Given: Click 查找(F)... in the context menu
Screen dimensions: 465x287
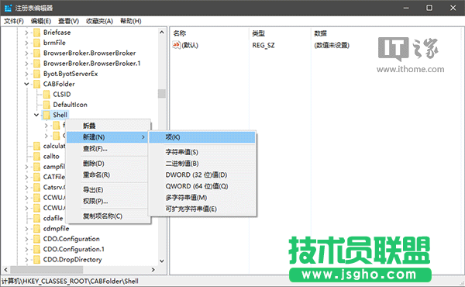Looking at the screenshot, I should pos(108,148).
